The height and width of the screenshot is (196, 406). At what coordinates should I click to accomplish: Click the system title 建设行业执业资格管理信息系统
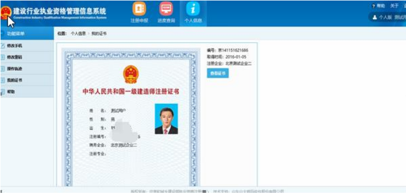60,11
